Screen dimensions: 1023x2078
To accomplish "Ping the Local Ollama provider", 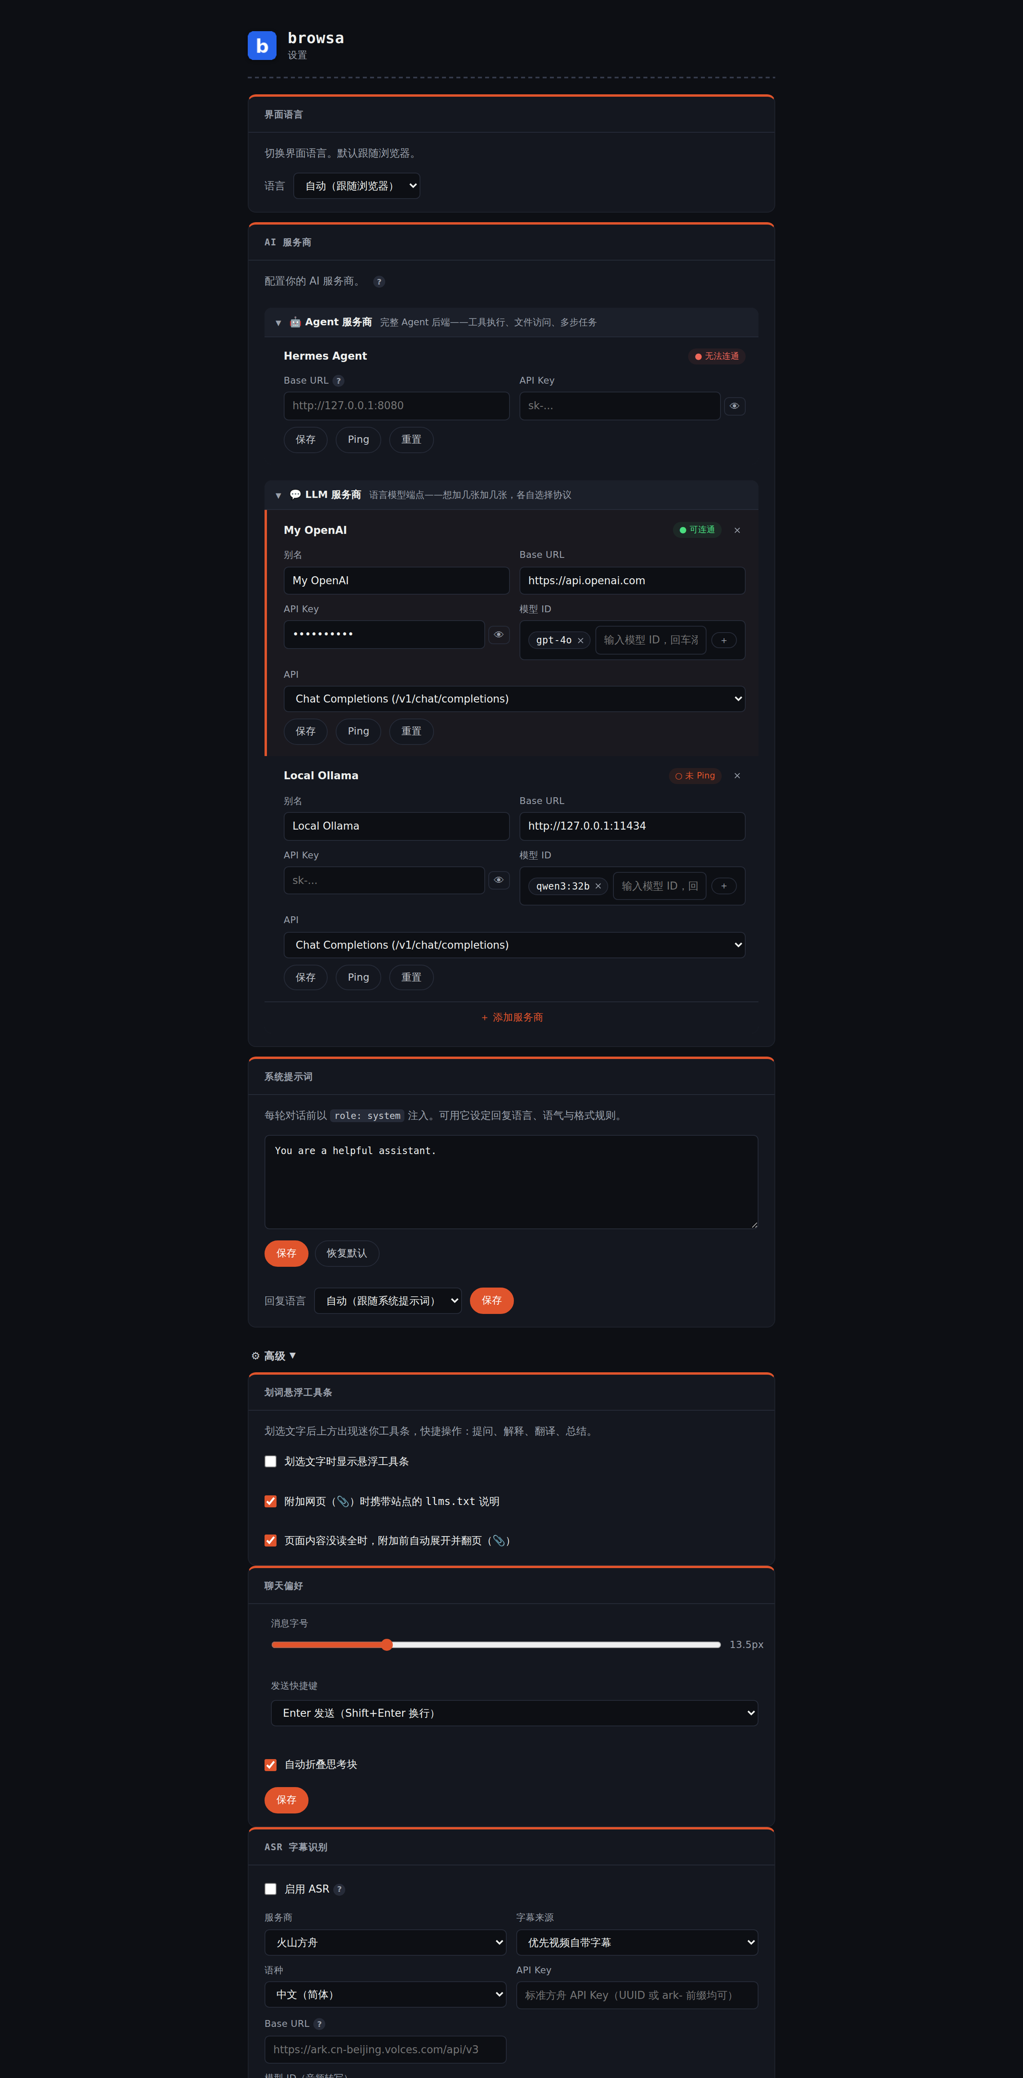I will (358, 977).
